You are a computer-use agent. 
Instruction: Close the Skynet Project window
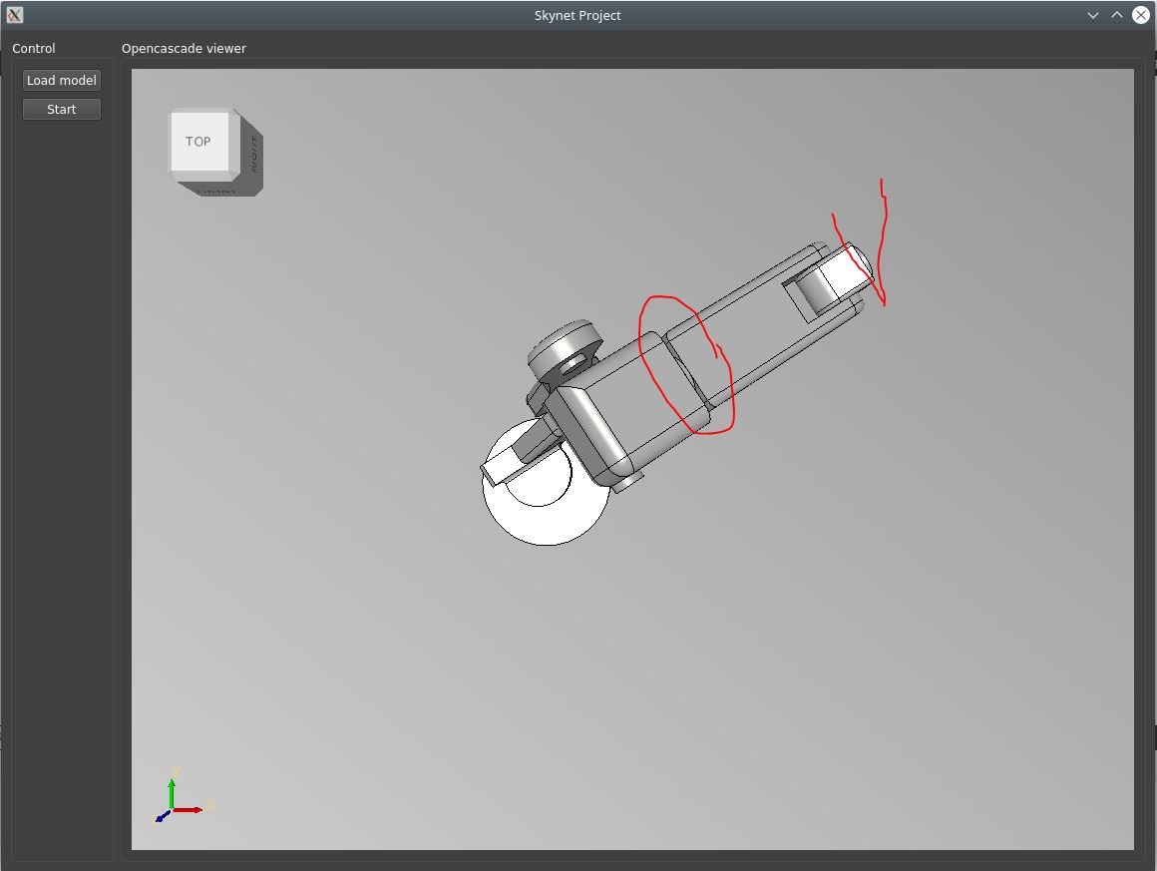click(x=1141, y=15)
